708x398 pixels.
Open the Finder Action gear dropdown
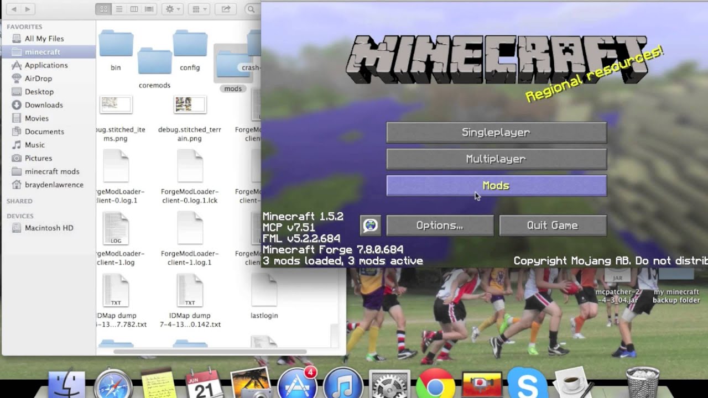click(x=173, y=9)
